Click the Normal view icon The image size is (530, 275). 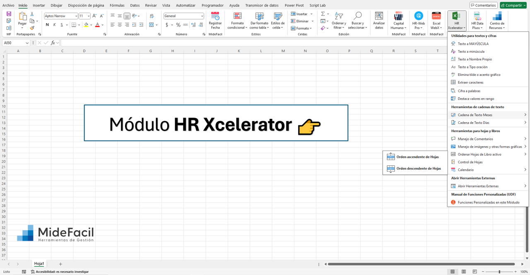coord(453,272)
